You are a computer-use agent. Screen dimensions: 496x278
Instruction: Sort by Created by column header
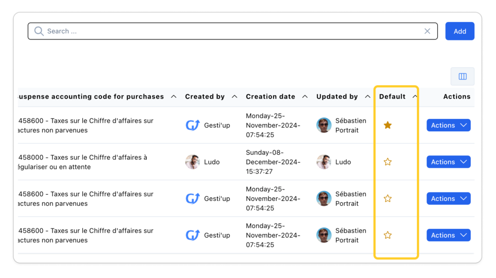[205, 97]
